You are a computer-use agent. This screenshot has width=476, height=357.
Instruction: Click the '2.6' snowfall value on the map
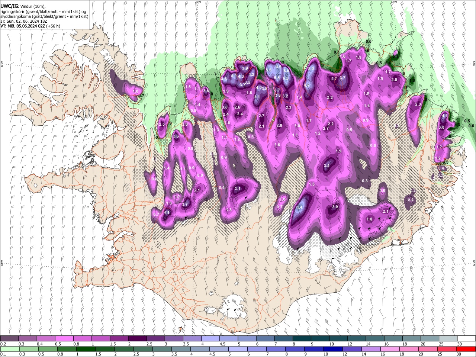point(238,107)
